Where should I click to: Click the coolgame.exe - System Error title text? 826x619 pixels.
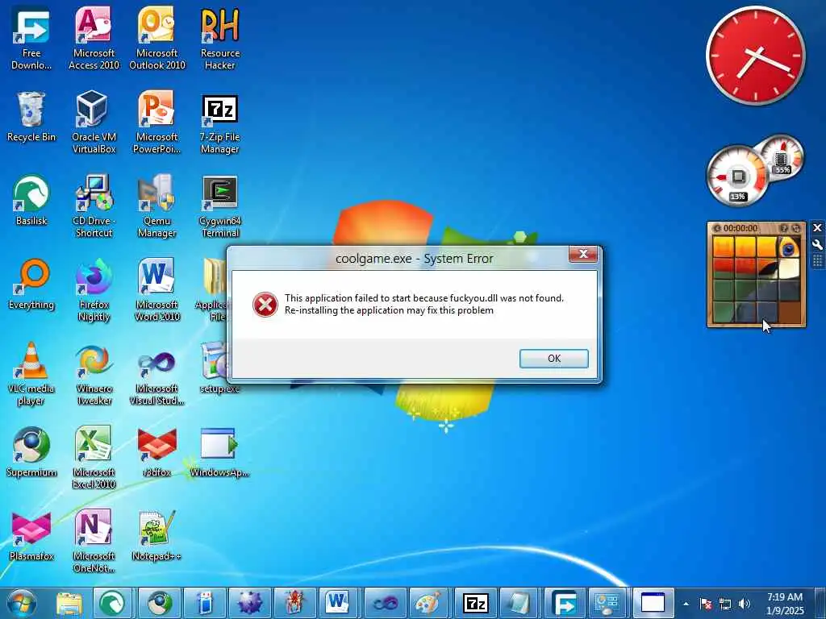click(x=415, y=259)
